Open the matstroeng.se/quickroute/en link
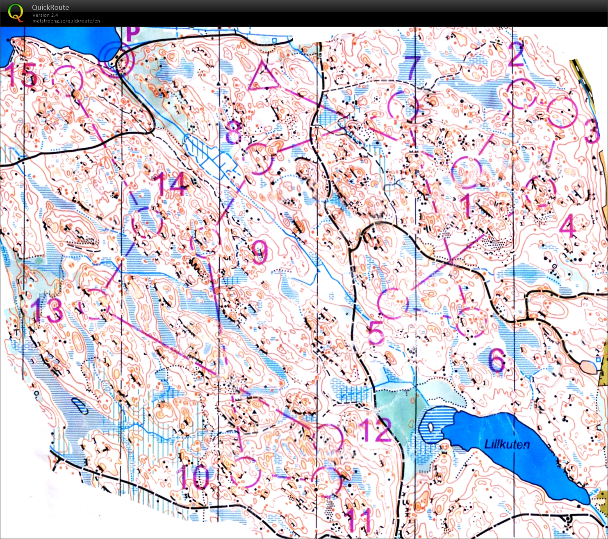608x539 pixels. [66, 21]
